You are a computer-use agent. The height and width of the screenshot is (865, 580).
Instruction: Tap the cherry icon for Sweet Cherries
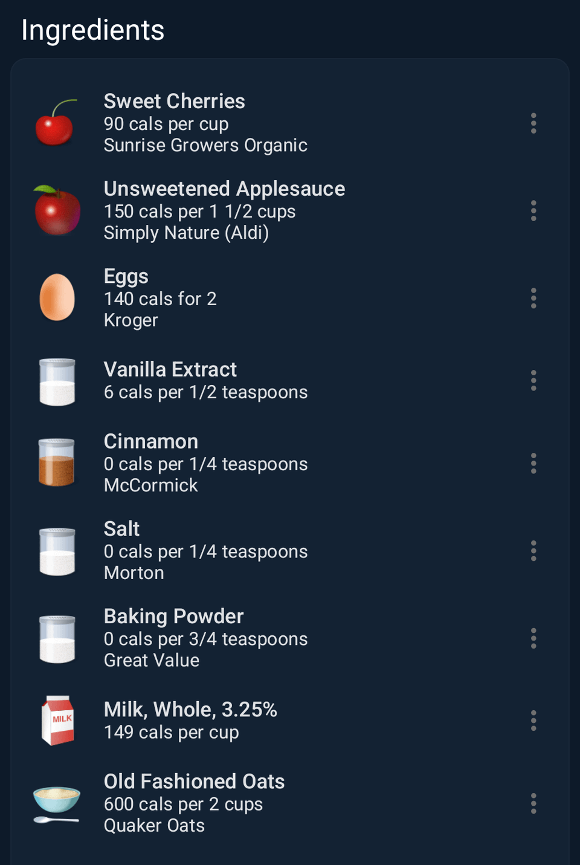tap(56, 123)
